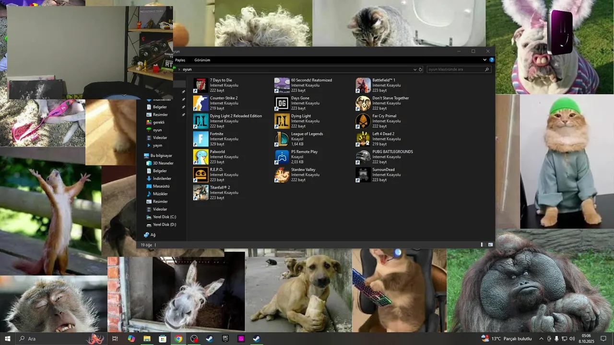Select the 60 Seconds! Reatomized icon
This screenshot has height=345, width=614.
(282, 85)
